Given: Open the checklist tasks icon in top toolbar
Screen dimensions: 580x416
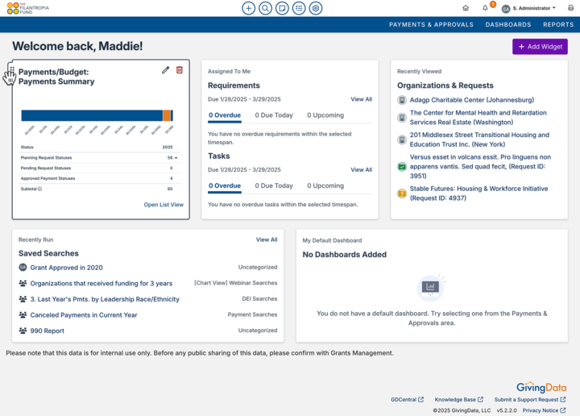Looking at the screenshot, I should [299, 8].
